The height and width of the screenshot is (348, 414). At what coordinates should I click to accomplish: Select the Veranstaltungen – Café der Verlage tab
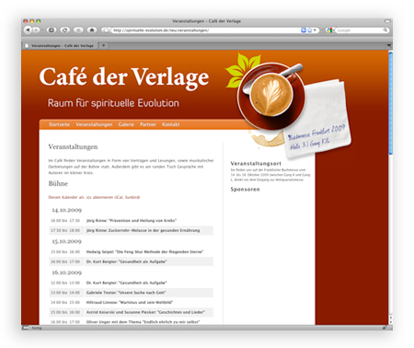60,45
